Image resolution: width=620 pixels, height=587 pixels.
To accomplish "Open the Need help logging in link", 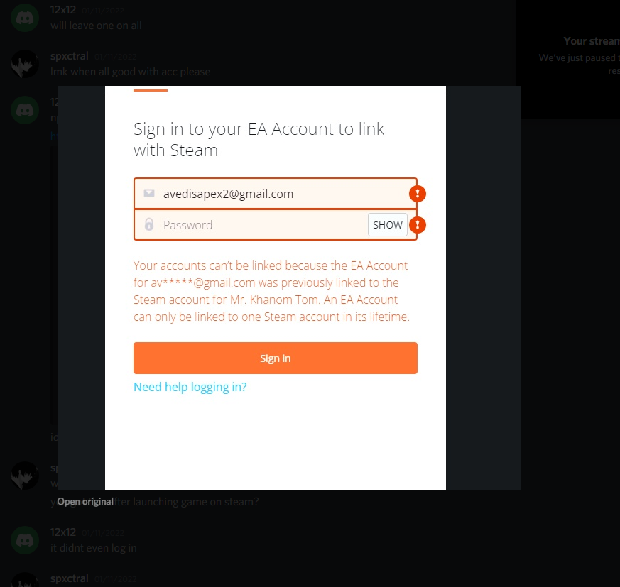I will click(190, 387).
